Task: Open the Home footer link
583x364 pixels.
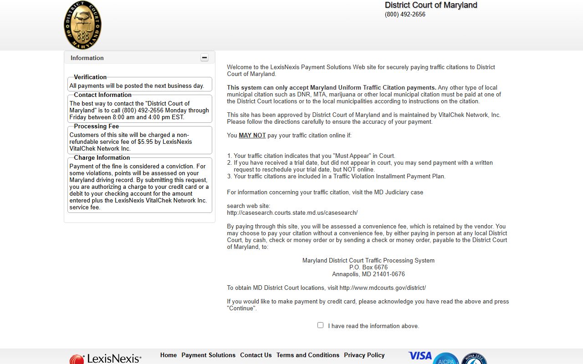Action: [x=169, y=355]
